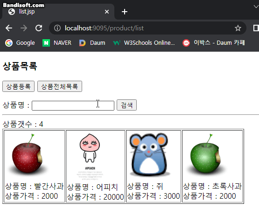Close the list.jsp tab

point(107,12)
